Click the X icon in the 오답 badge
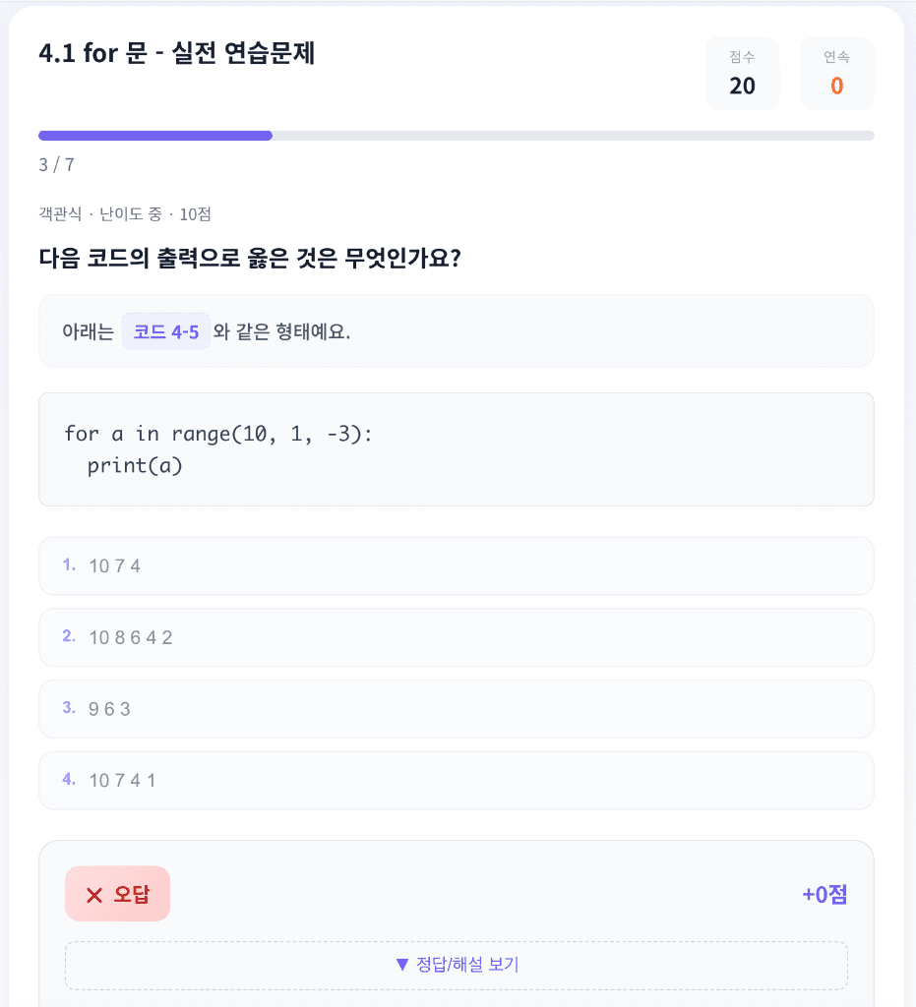916x1007 pixels. click(92, 893)
